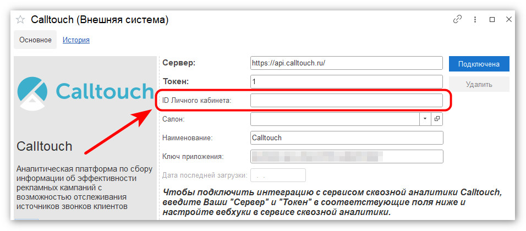Click the Салон: label
This screenshot has width=526, height=231.
click(x=173, y=119)
